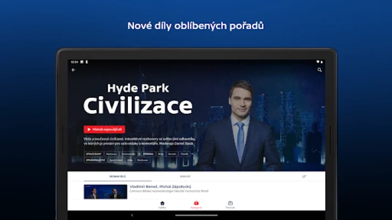Switch to the Bonusy tab
This screenshot has height=220, width=392.
(x=185, y=177)
